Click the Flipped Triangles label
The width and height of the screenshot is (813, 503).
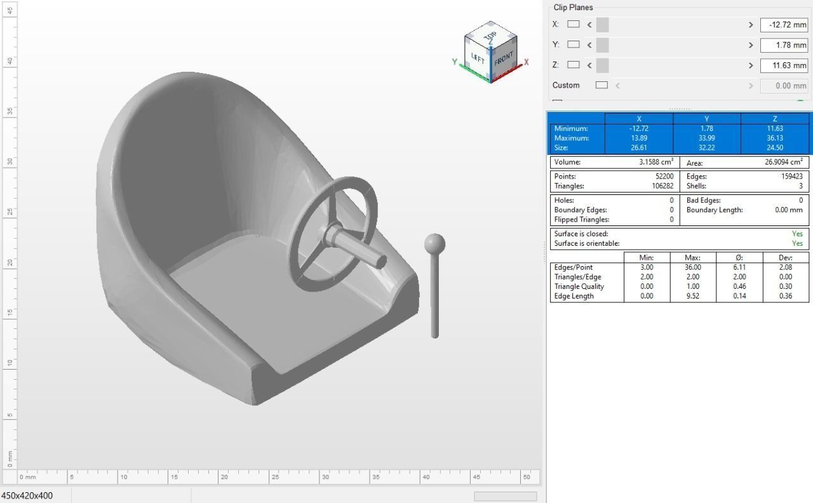(x=582, y=219)
